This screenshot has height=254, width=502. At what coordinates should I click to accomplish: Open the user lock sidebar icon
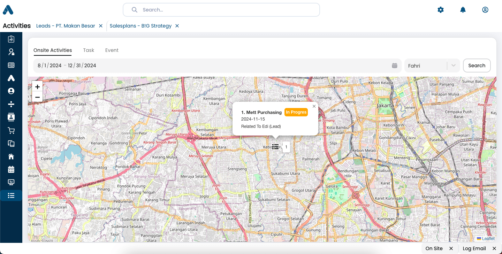[x=11, y=52]
